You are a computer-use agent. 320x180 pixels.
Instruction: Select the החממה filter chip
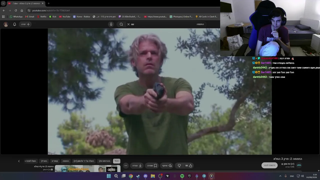[66, 161]
